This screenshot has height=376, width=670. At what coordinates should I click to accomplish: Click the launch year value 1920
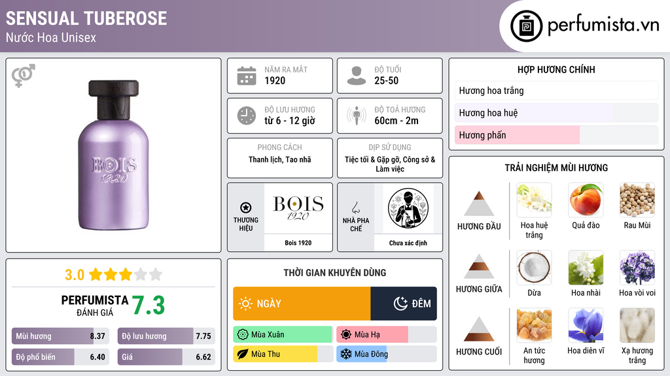(x=275, y=80)
